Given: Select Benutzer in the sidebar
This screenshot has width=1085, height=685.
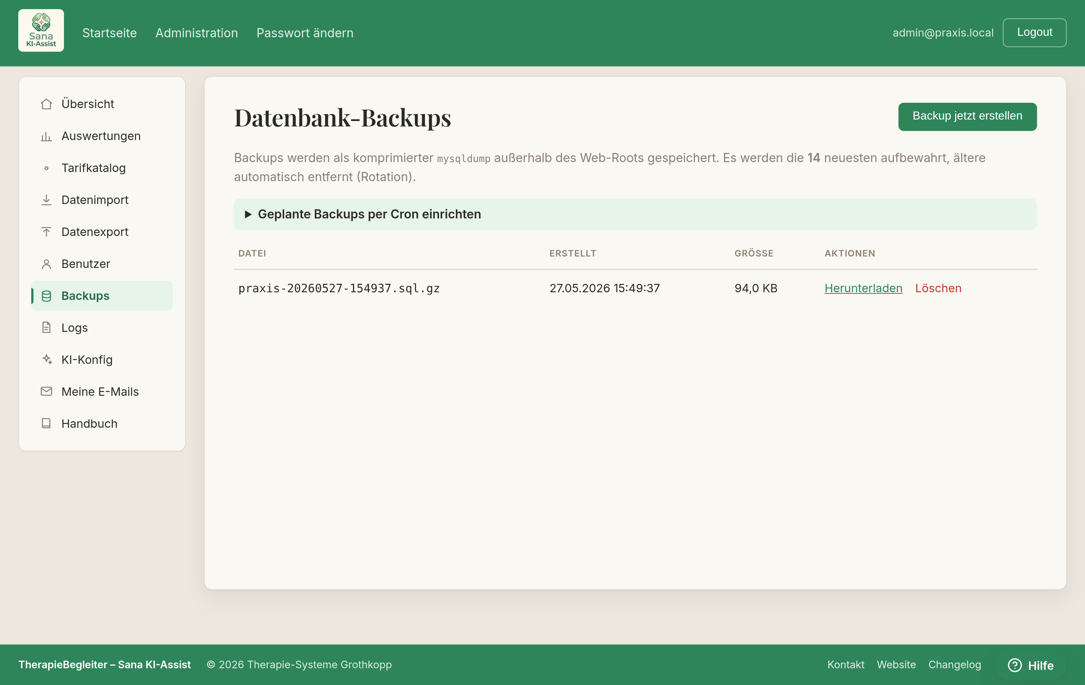Looking at the screenshot, I should pos(102,264).
